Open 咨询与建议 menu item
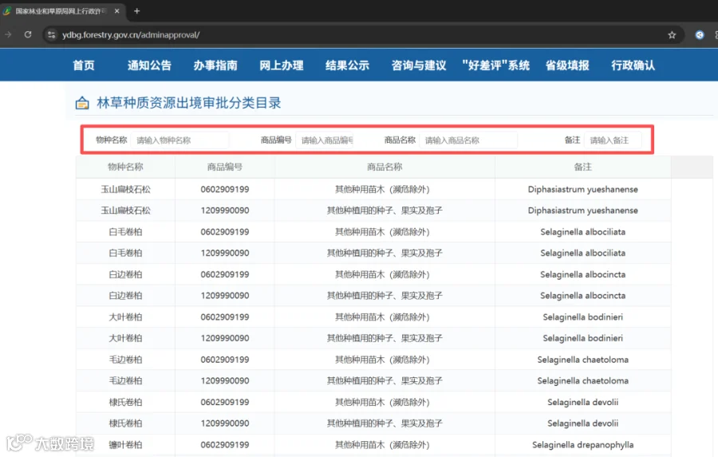The width and height of the screenshot is (718, 457). pyautogui.click(x=419, y=65)
